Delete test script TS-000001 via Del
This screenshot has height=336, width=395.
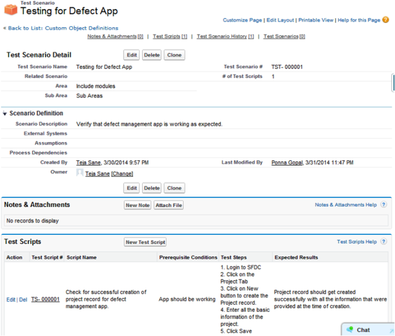[x=23, y=300]
